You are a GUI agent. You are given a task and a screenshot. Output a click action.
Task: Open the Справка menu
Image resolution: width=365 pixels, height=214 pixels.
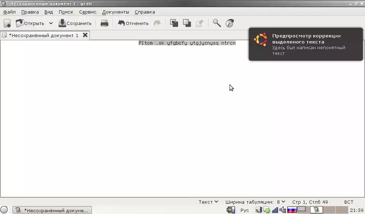point(145,12)
